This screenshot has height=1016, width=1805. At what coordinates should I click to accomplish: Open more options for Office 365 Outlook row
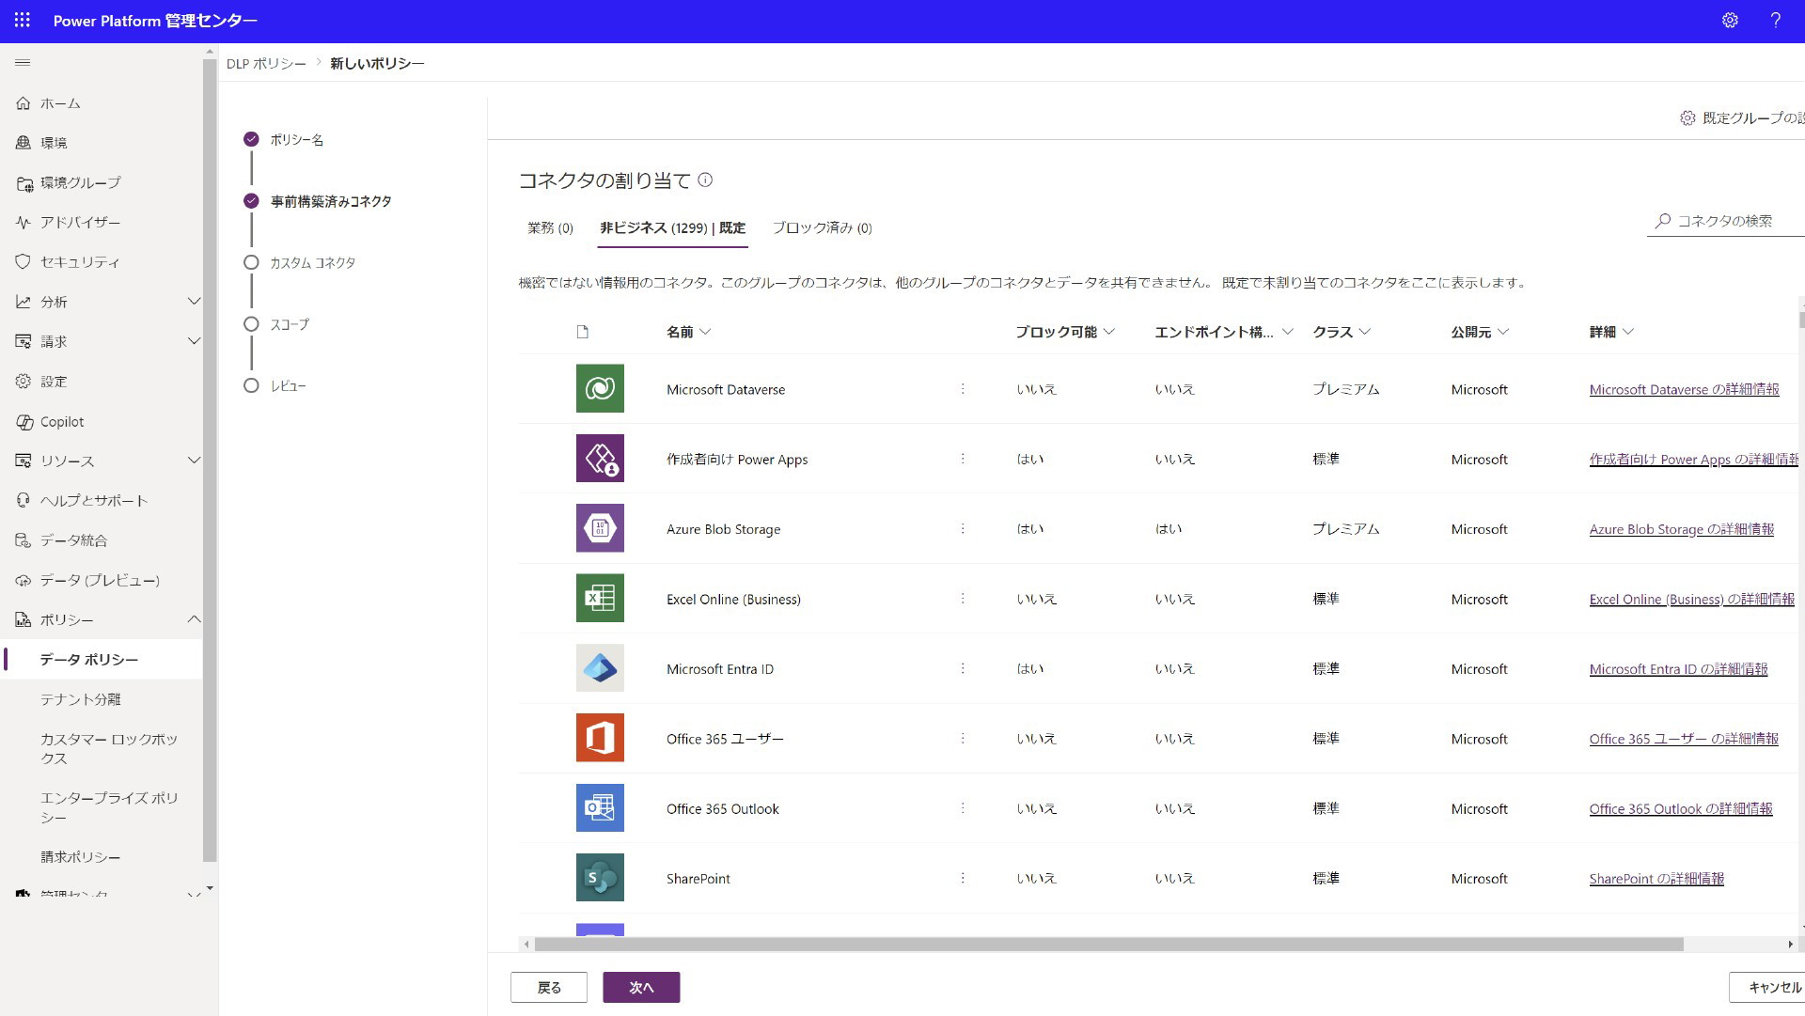pos(963,808)
